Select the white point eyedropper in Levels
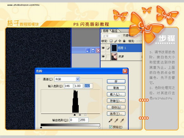This screenshot has width=184, height=138. (x=122, y=121)
